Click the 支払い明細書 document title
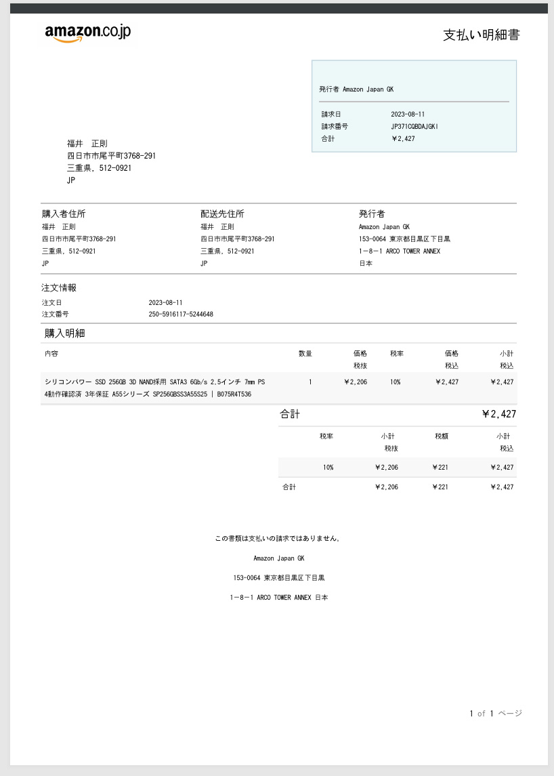This screenshot has height=776, width=554. click(481, 35)
